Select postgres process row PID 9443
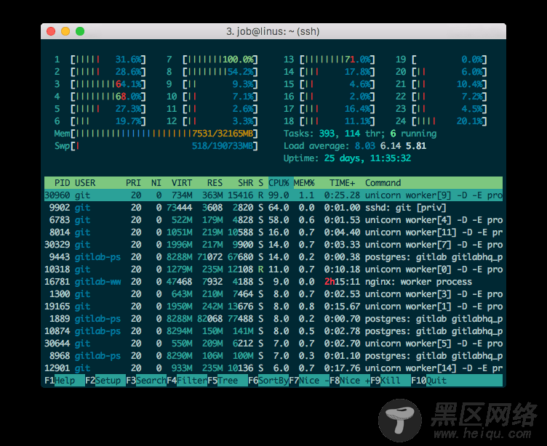 (273, 257)
